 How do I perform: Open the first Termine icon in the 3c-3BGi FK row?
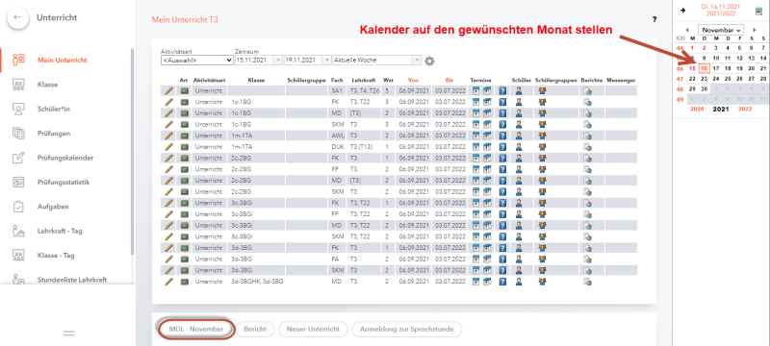[x=475, y=203]
